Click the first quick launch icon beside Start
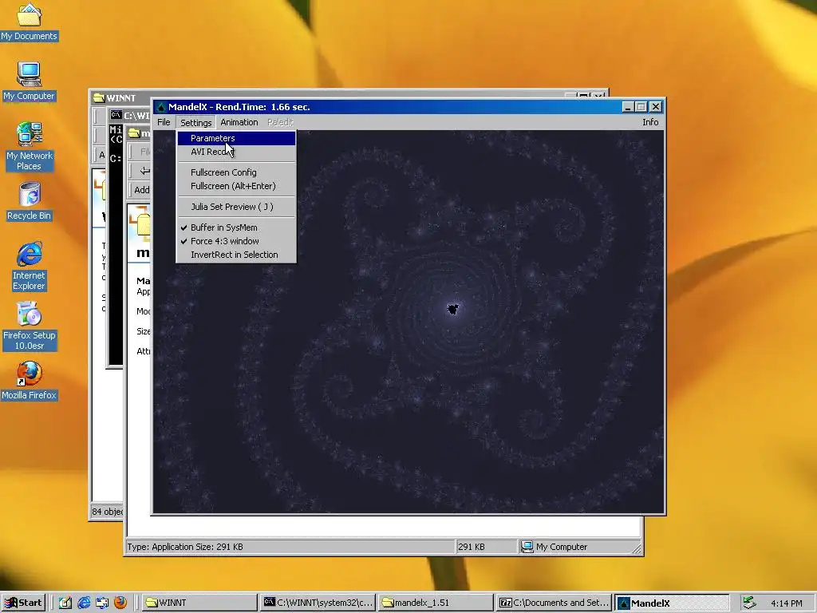Screen dimensions: 817x613 (x=65, y=603)
